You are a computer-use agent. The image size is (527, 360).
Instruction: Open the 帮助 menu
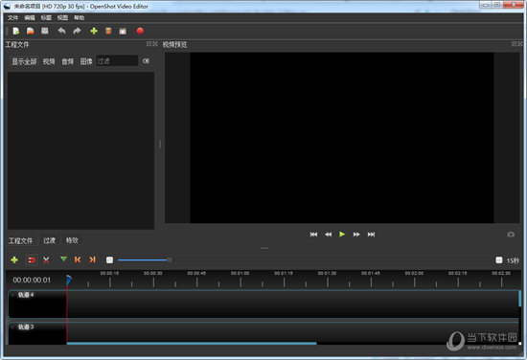(x=79, y=17)
